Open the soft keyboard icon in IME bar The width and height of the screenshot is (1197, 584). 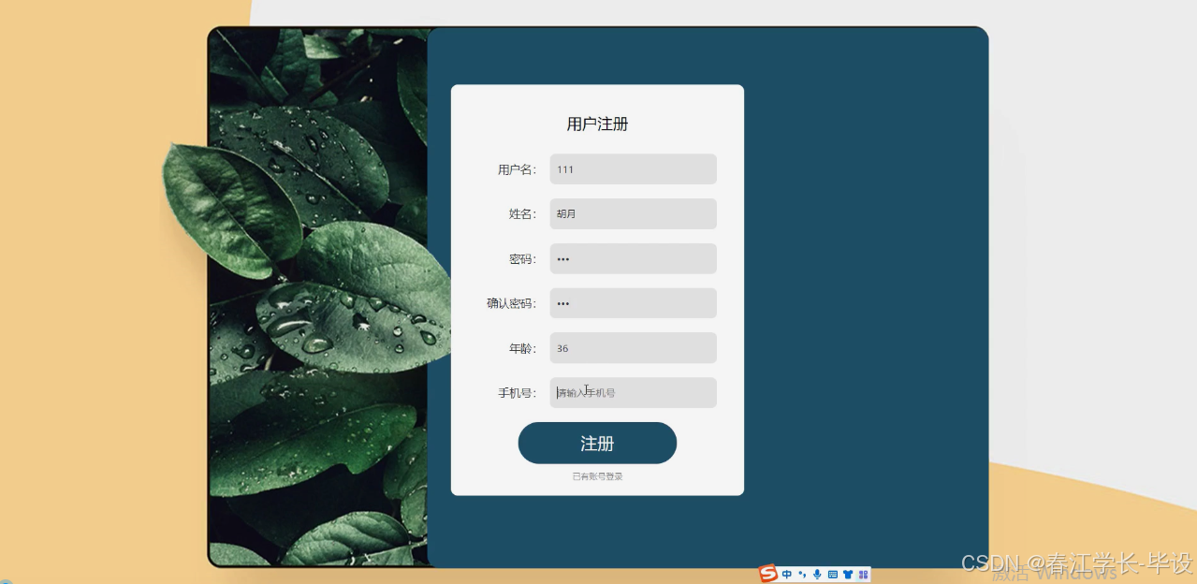[833, 574]
